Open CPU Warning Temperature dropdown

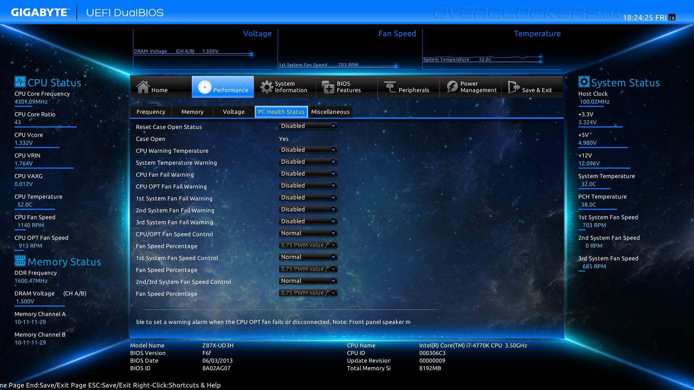tap(308, 150)
